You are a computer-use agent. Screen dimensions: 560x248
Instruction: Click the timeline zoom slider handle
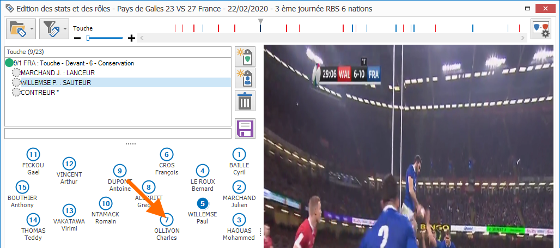point(88,38)
